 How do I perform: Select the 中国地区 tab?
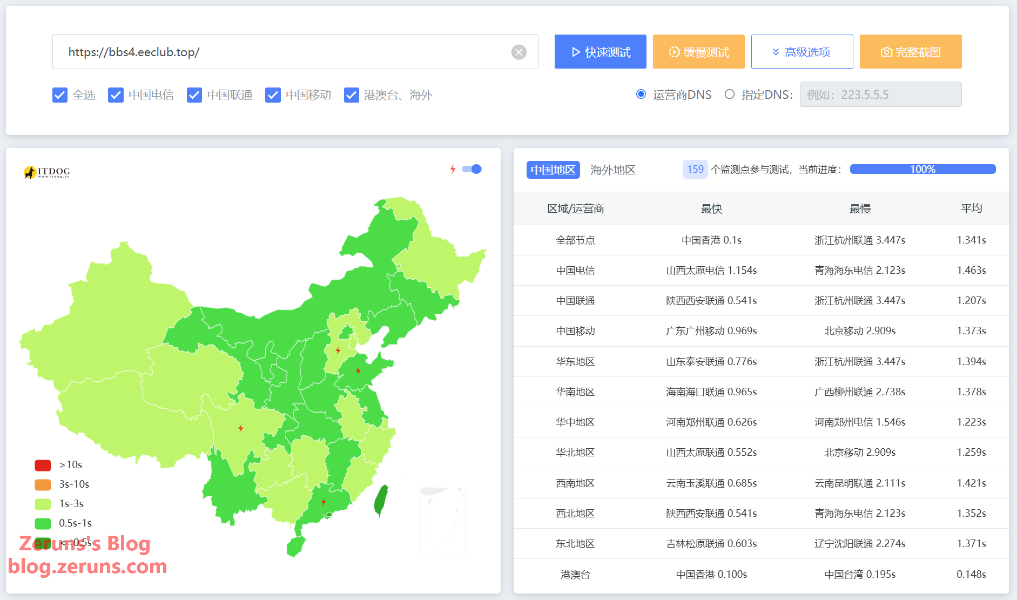(553, 170)
